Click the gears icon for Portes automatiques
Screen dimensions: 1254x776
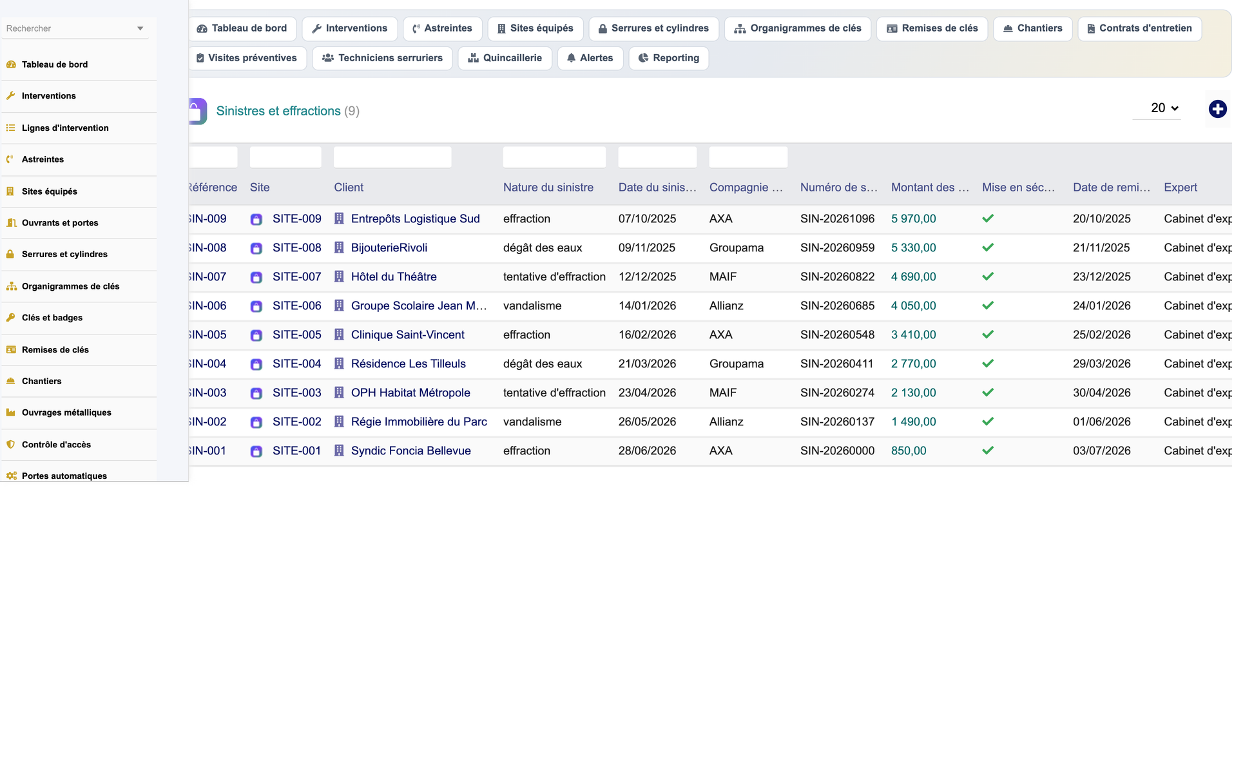click(x=11, y=476)
